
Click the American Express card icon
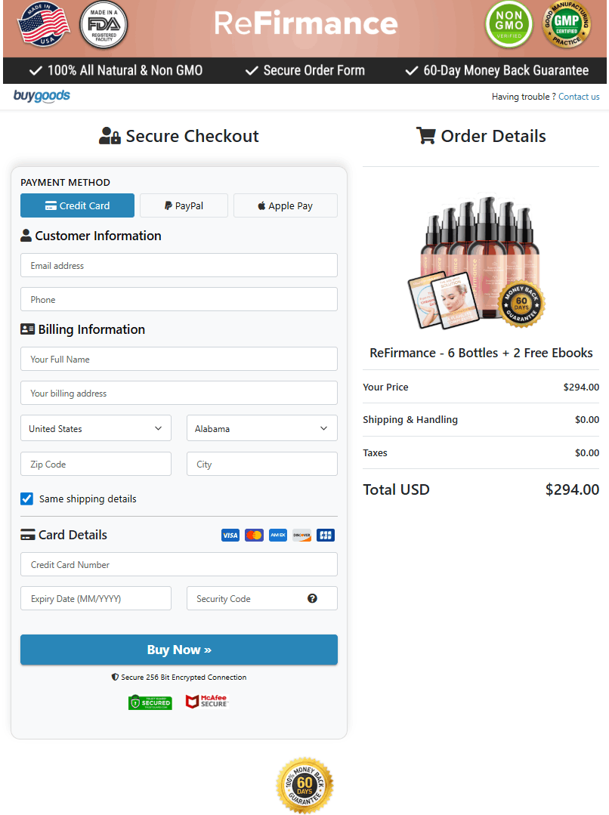point(278,535)
